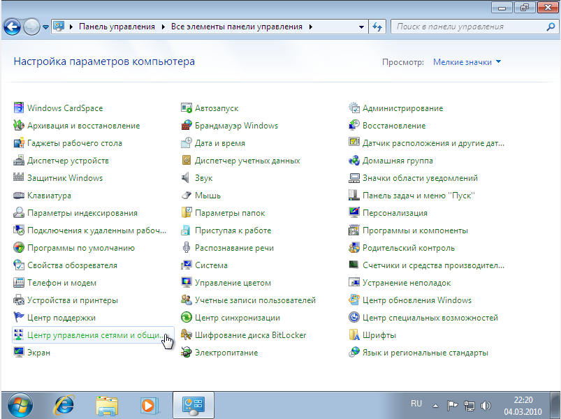Go back with the Back arrow button
This screenshot has height=419, width=561.
pos(12,27)
